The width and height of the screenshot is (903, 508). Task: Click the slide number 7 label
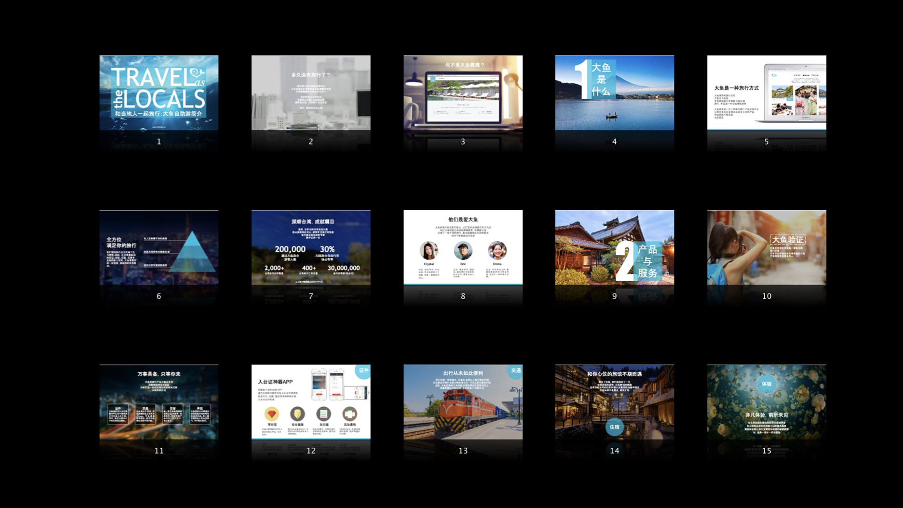(x=310, y=296)
